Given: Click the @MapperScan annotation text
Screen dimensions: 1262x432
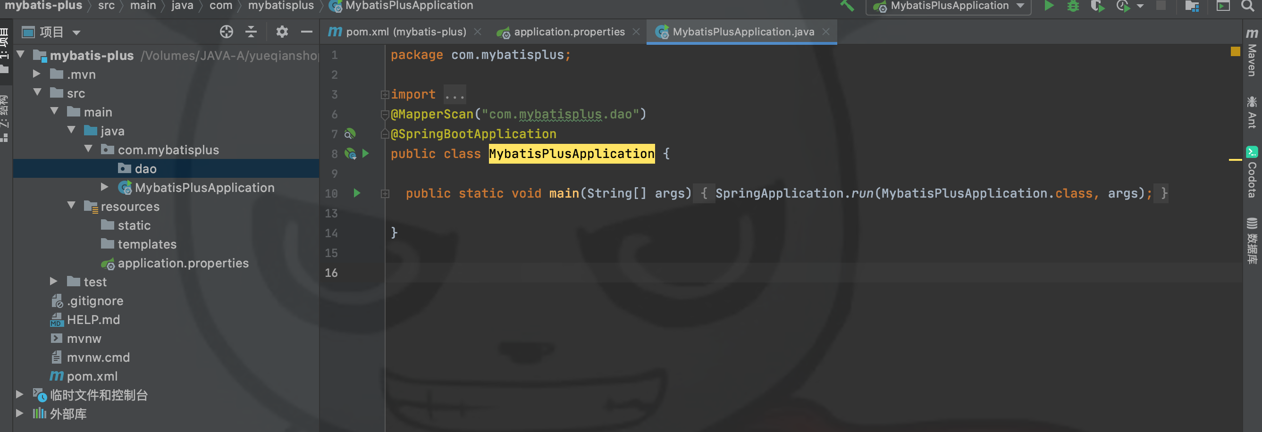Looking at the screenshot, I should click(432, 114).
